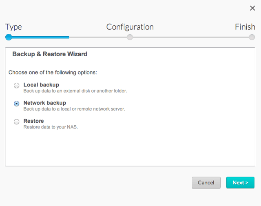This screenshot has width=261, height=206.
Task: Select the Restore radio button
Action: click(16, 122)
